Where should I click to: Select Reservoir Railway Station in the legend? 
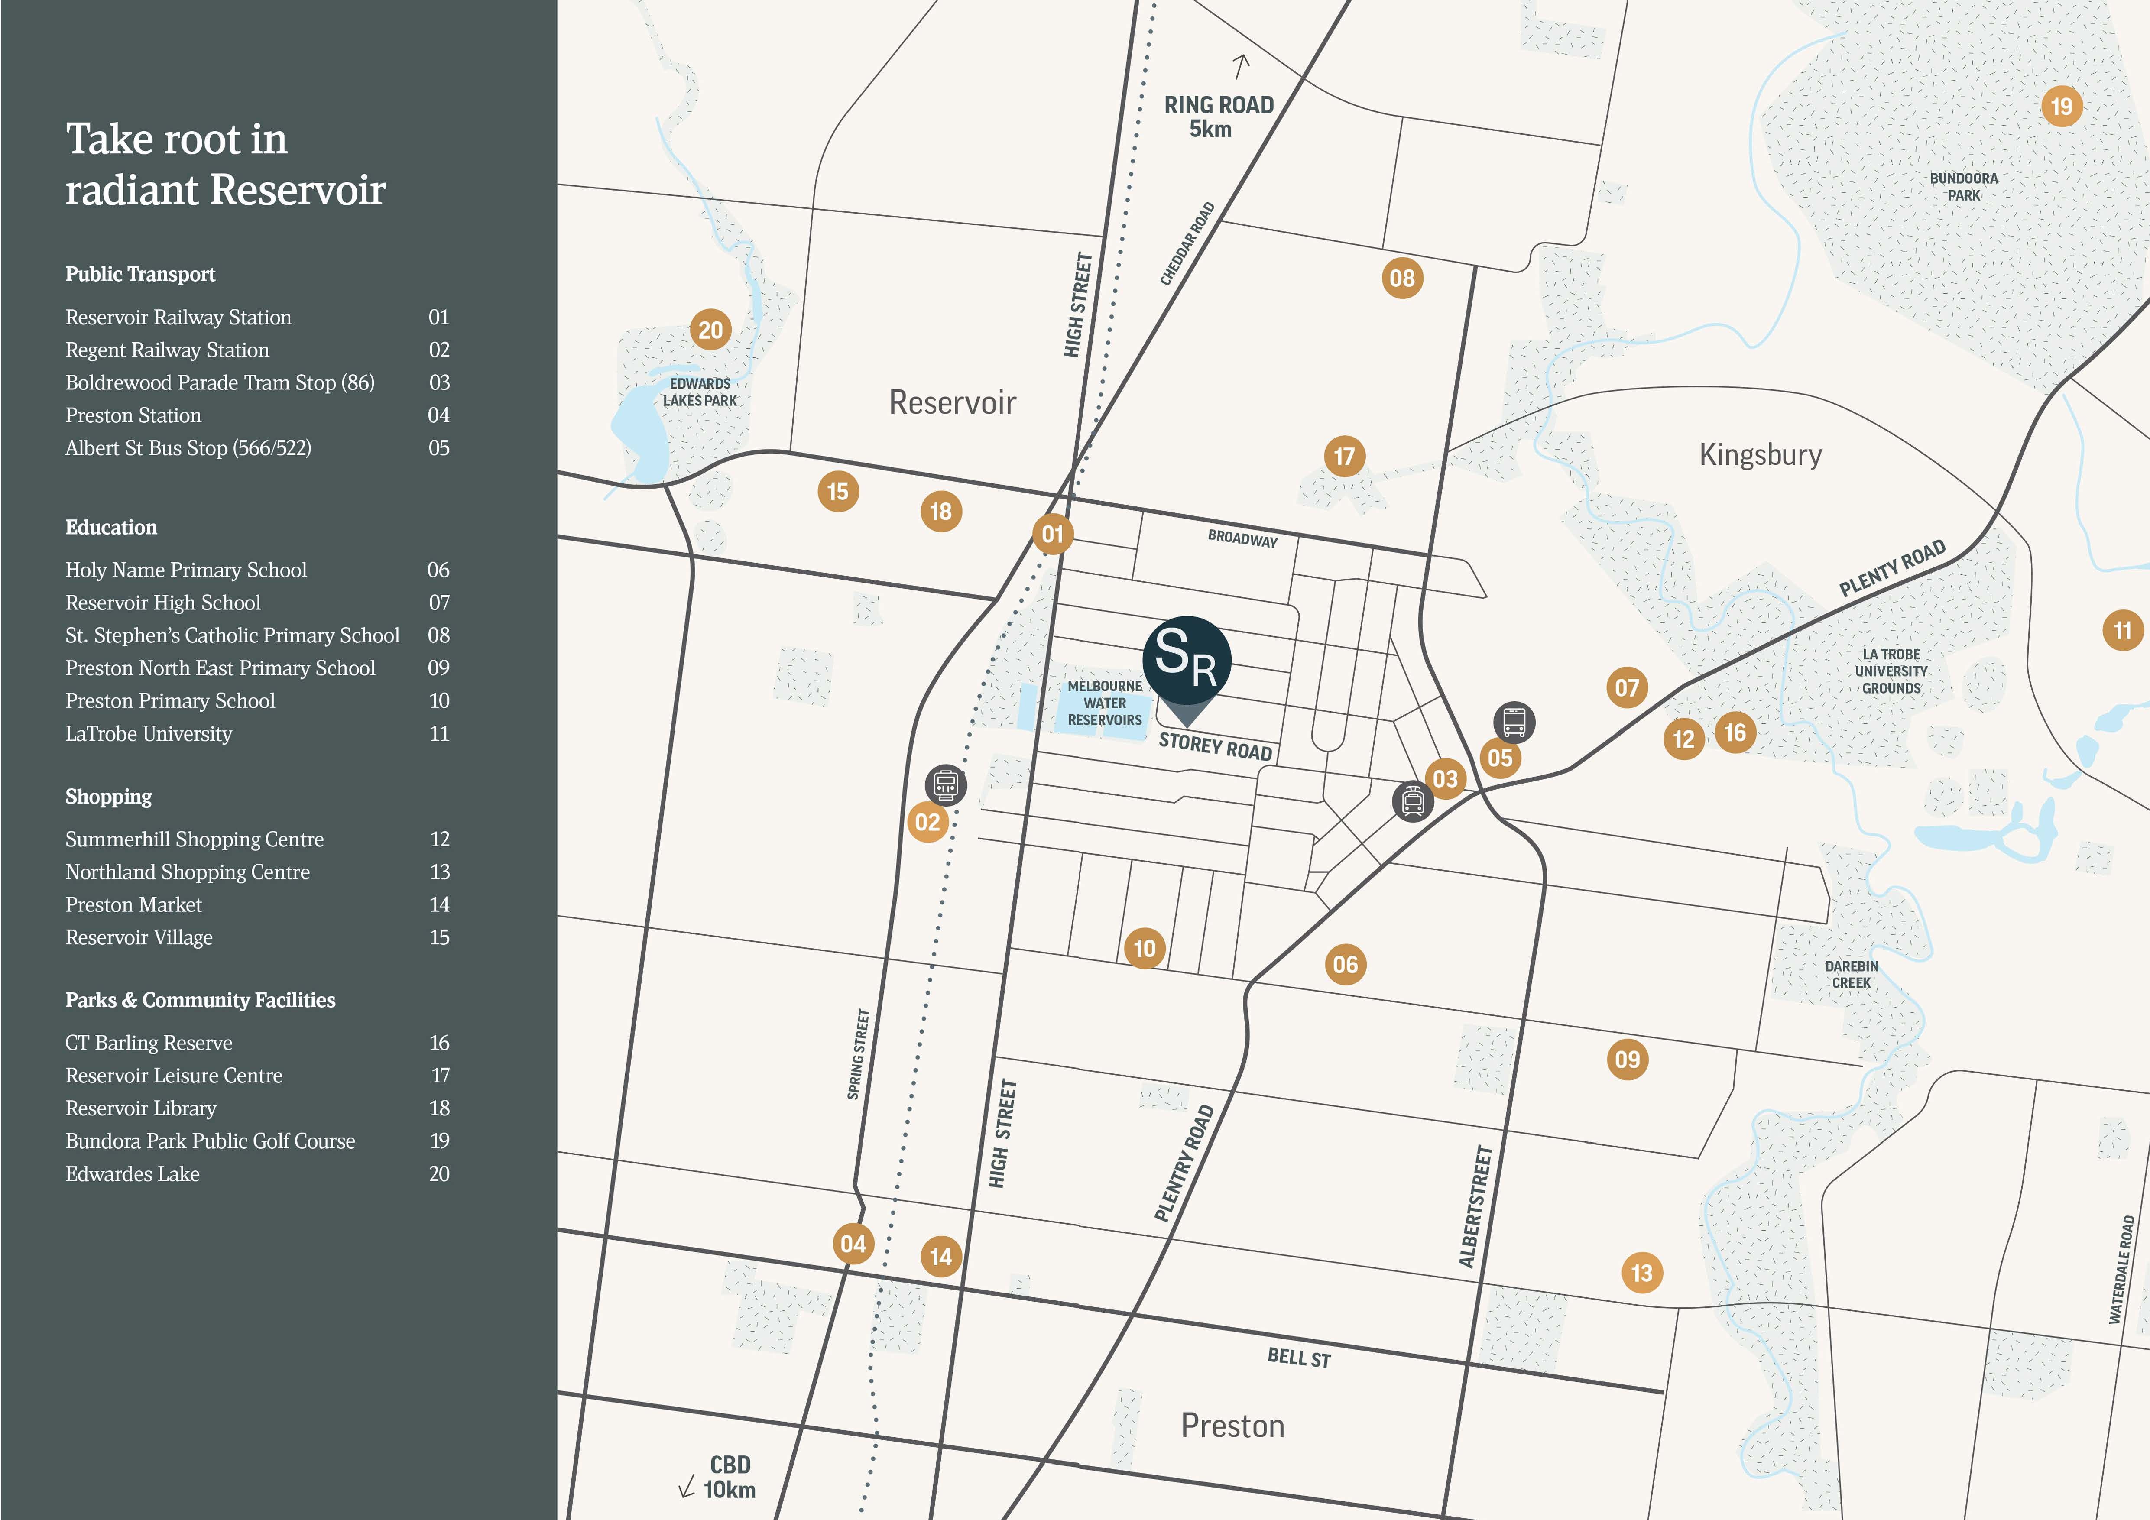coord(178,318)
